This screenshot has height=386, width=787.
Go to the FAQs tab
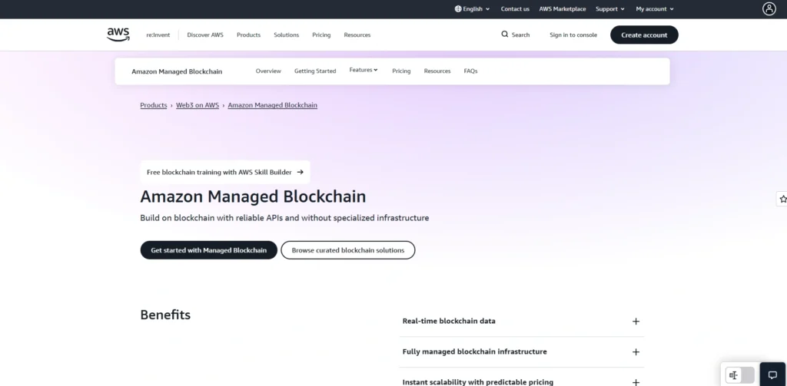[470, 71]
